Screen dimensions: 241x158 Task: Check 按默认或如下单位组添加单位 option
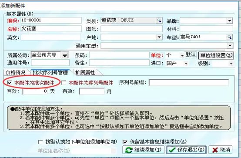[40, 142]
